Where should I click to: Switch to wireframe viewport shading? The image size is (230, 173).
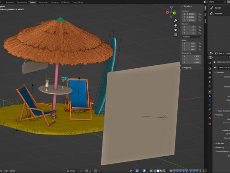[x=155, y=171]
